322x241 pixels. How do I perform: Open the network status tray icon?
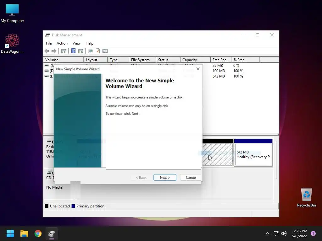[276, 233]
